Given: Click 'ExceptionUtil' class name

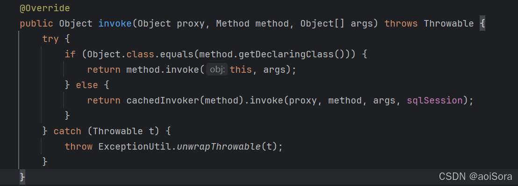Looking at the screenshot, I should point(135,146).
